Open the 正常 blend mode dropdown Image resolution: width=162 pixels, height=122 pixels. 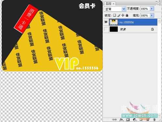point(123,9)
